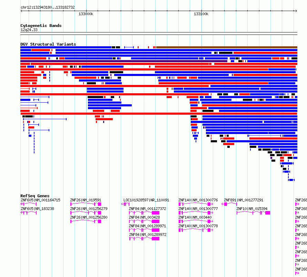Select the RefSeq Genes track title
The width and height of the screenshot is (307, 277).
35,195
